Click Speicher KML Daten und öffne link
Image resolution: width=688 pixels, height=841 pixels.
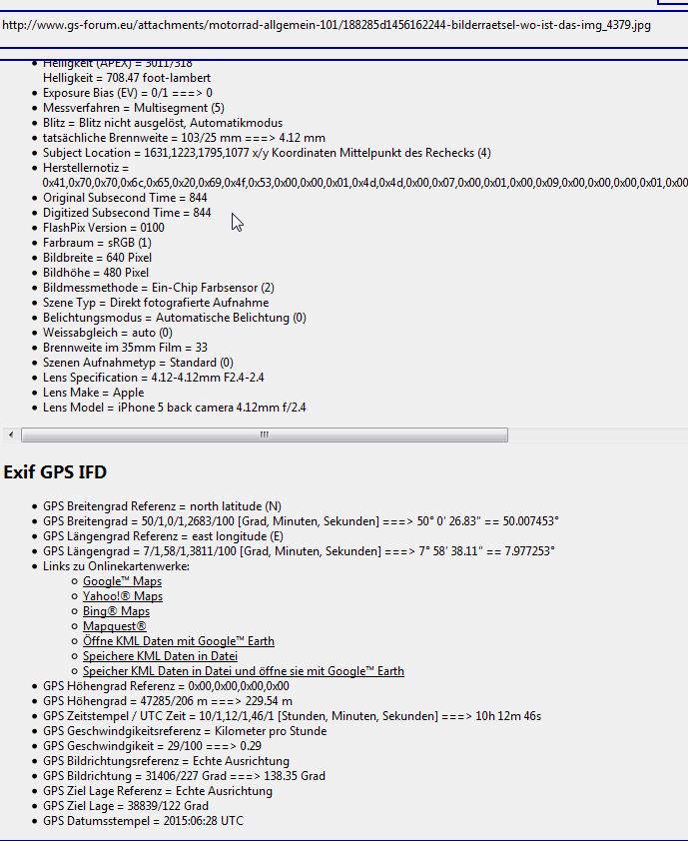(244, 671)
